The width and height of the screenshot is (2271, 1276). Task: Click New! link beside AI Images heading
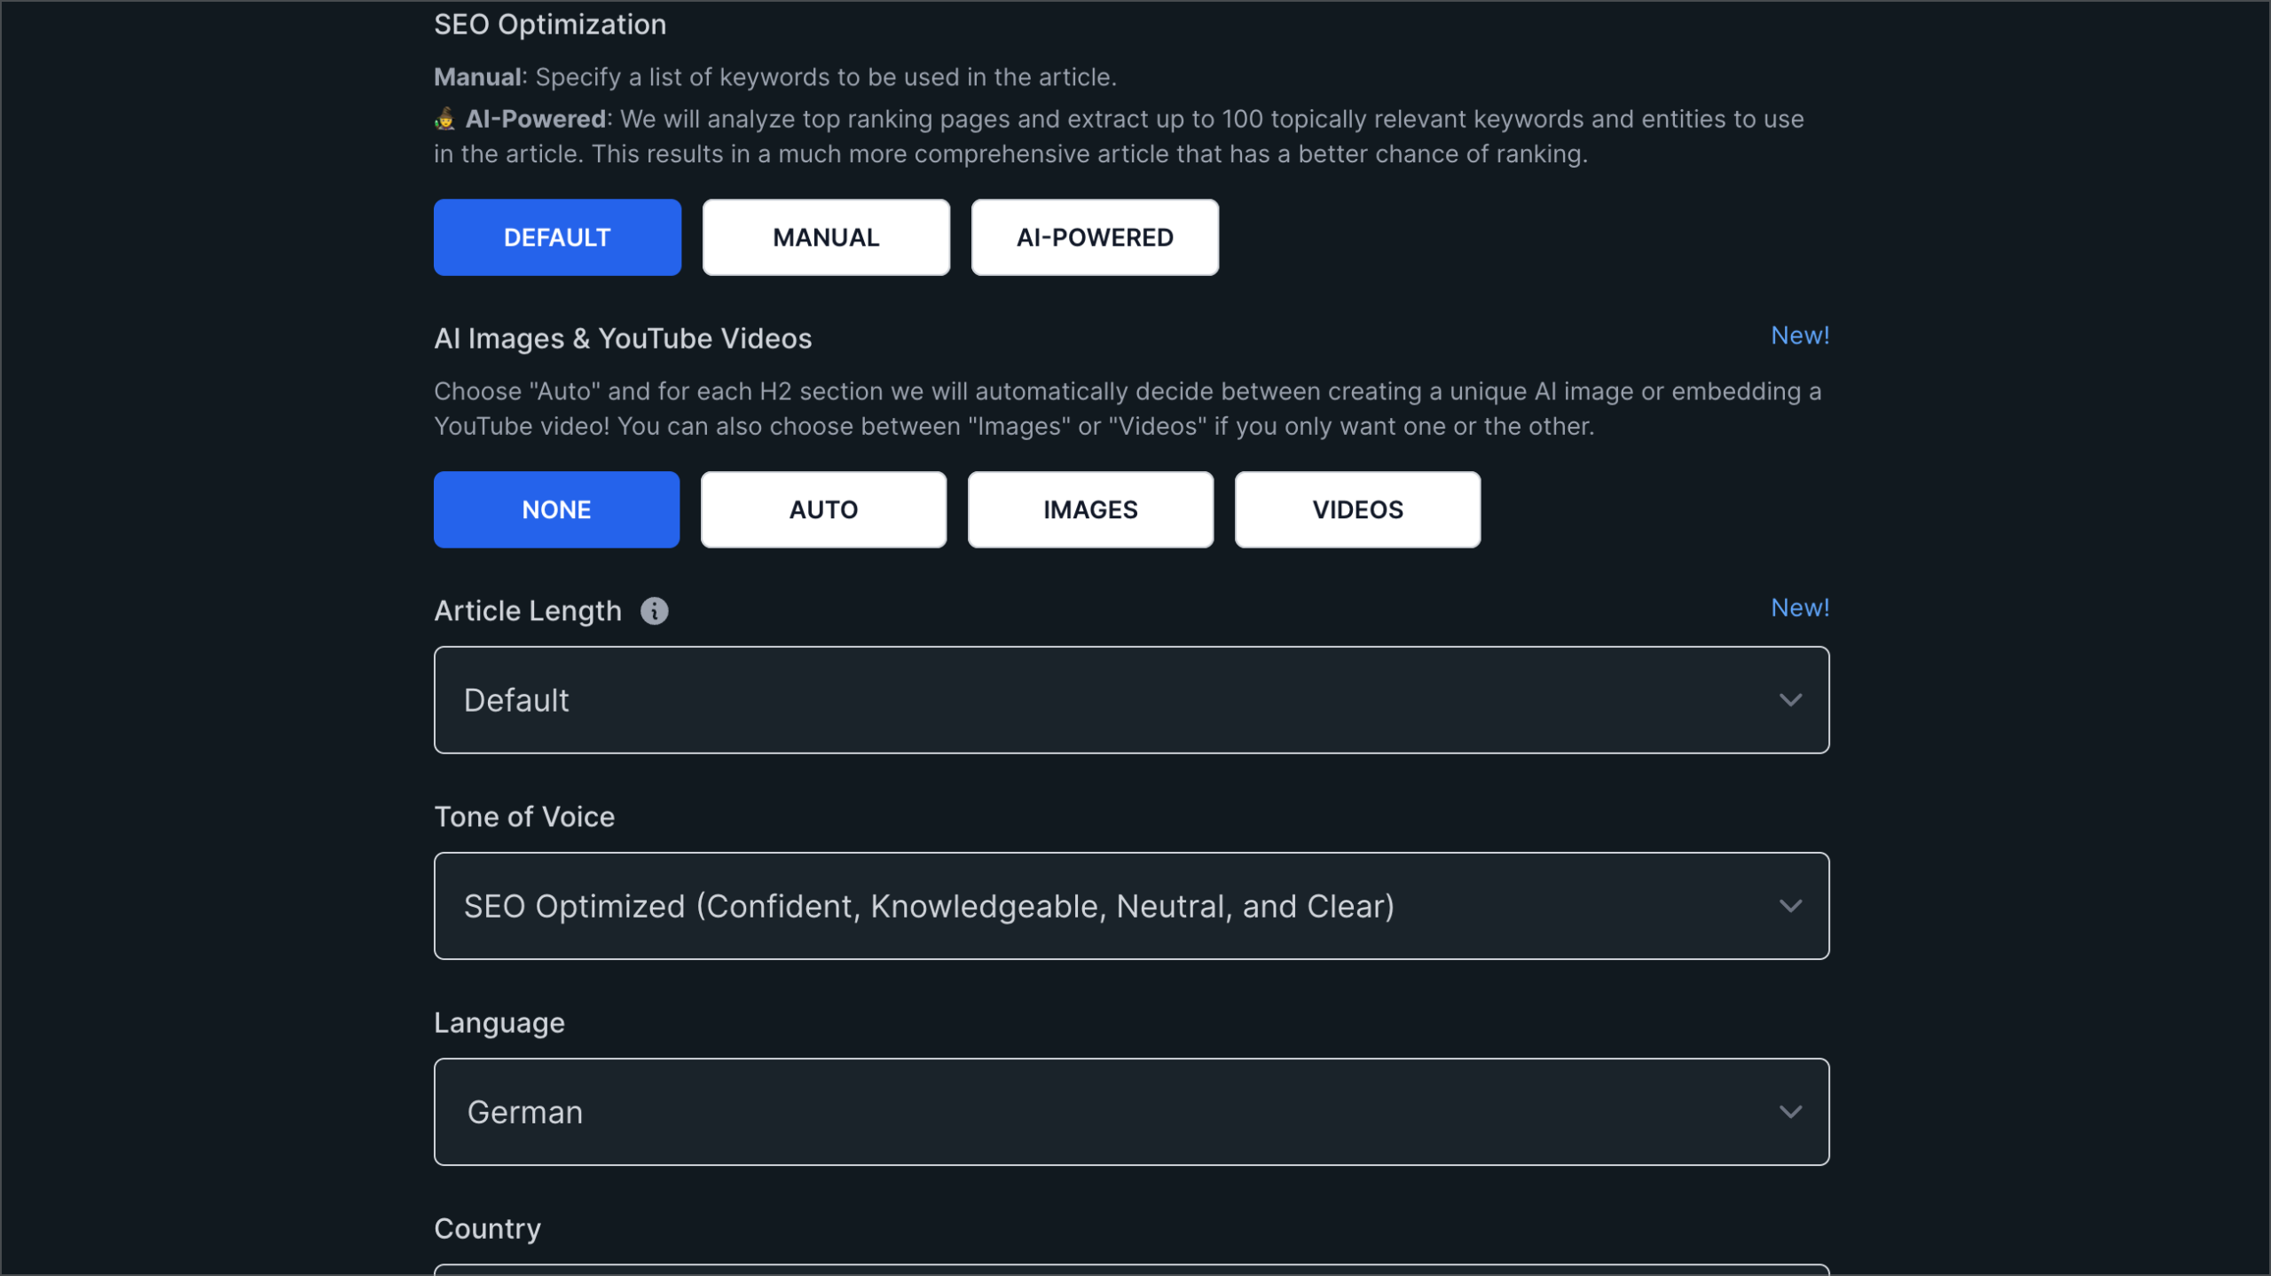point(1800,335)
